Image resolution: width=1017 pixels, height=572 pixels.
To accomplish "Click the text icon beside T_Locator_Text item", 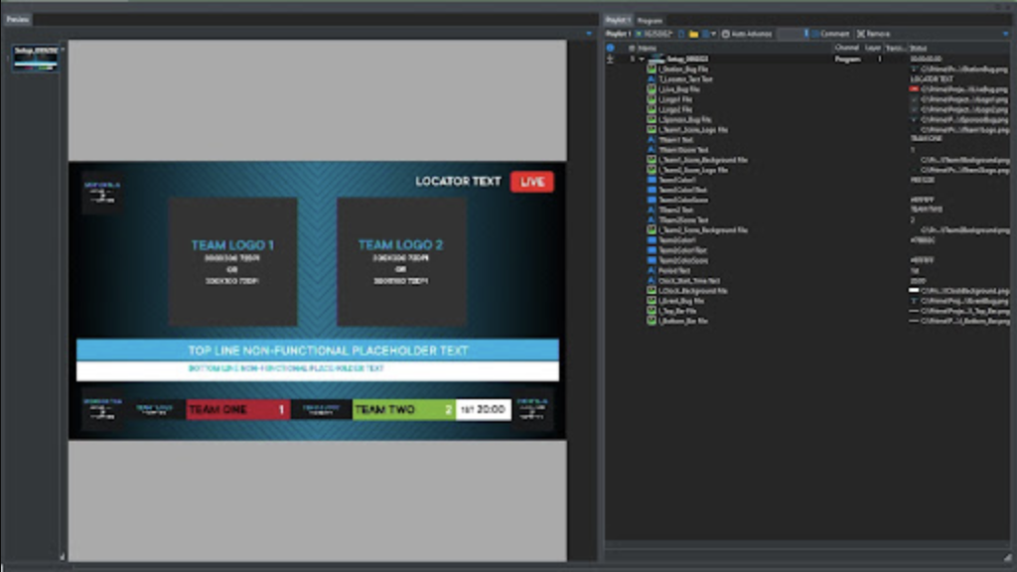I will pyautogui.click(x=652, y=79).
